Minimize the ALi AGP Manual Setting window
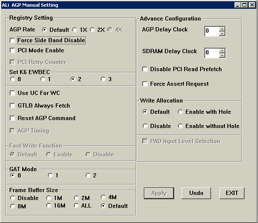Screen dimensions: 258x223 coord(237,5)
